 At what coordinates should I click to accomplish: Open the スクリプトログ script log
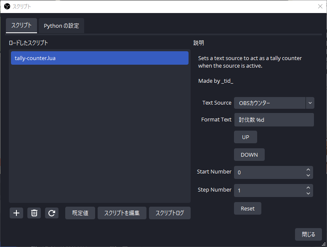(170, 213)
